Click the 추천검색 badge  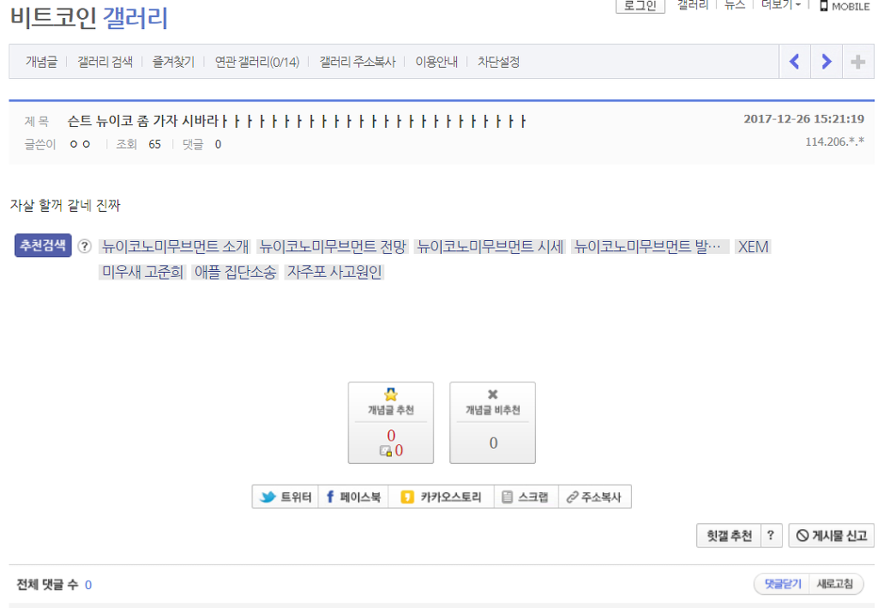point(43,245)
